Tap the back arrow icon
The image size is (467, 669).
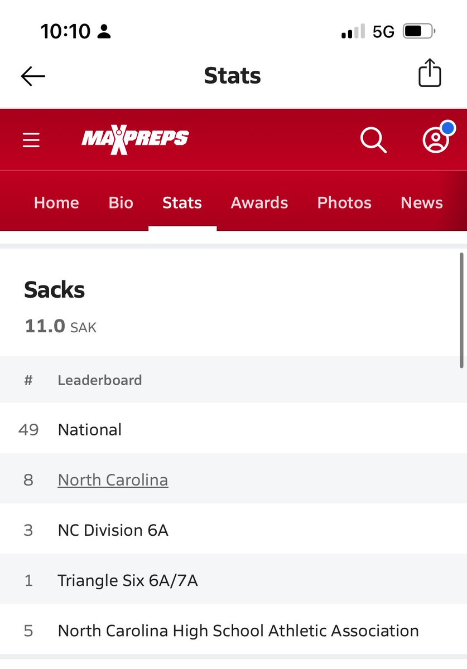tap(33, 76)
